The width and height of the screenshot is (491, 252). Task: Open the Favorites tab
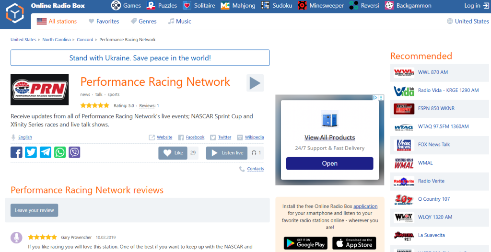pyautogui.click(x=104, y=21)
